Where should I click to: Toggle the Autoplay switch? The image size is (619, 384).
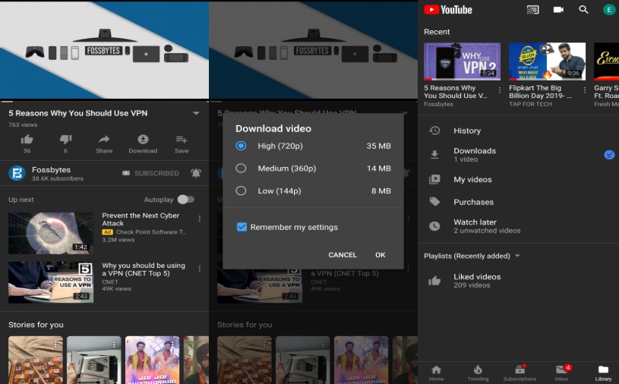[x=185, y=200]
